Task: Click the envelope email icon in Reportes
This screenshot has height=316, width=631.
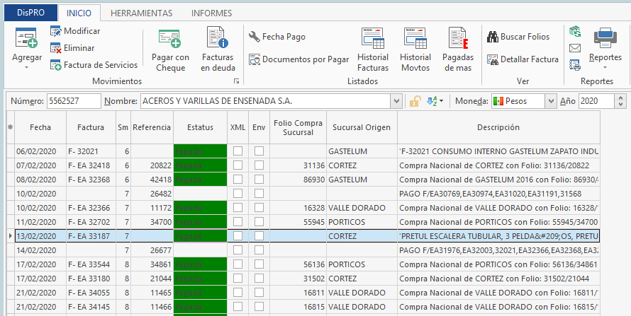Action: tap(575, 49)
